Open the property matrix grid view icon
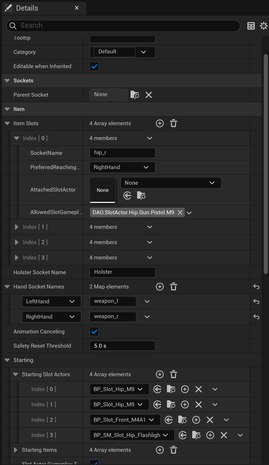This screenshot has height=465, width=269. click(x=251, y=26)
